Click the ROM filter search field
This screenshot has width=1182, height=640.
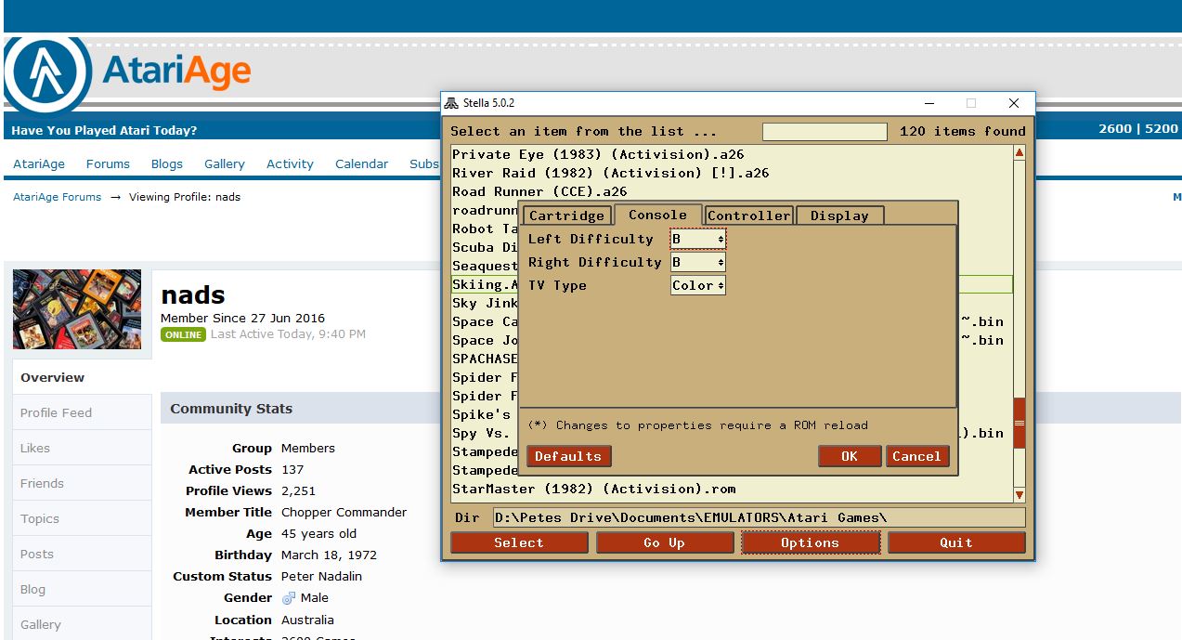point(825,132)
